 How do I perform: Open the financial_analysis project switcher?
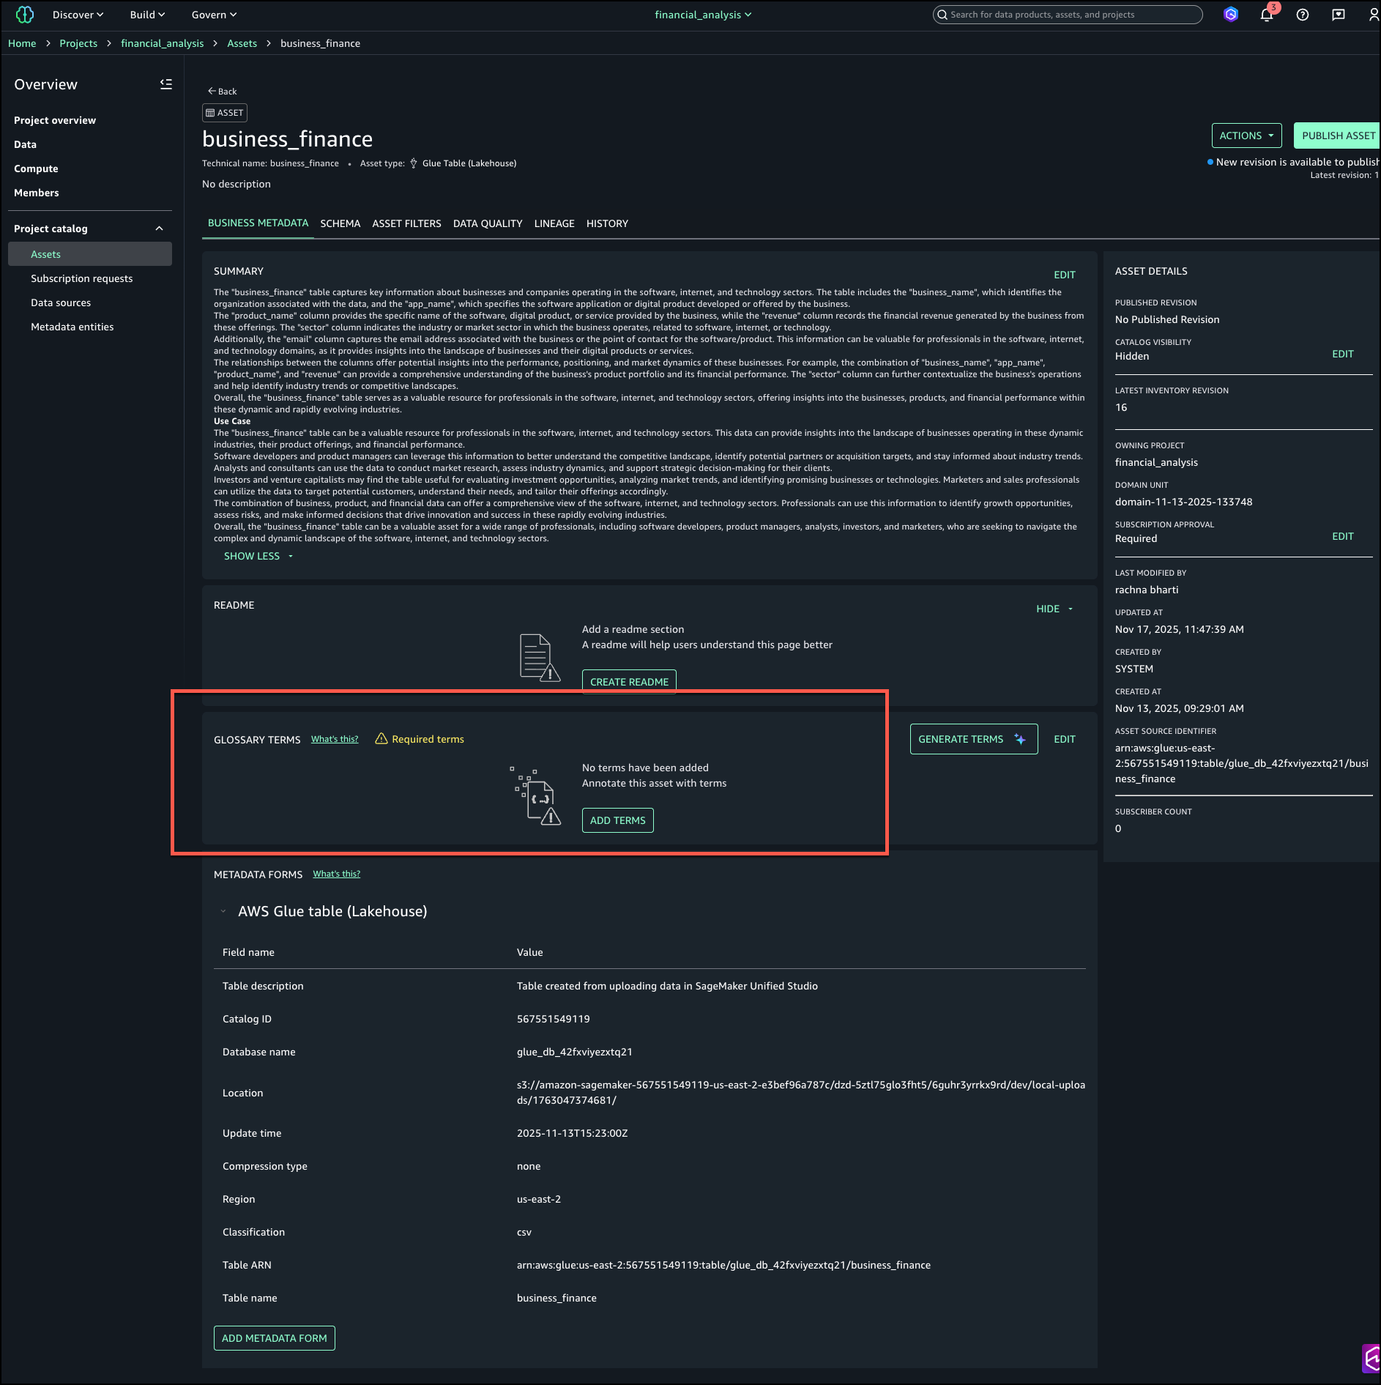coord(703,15)
